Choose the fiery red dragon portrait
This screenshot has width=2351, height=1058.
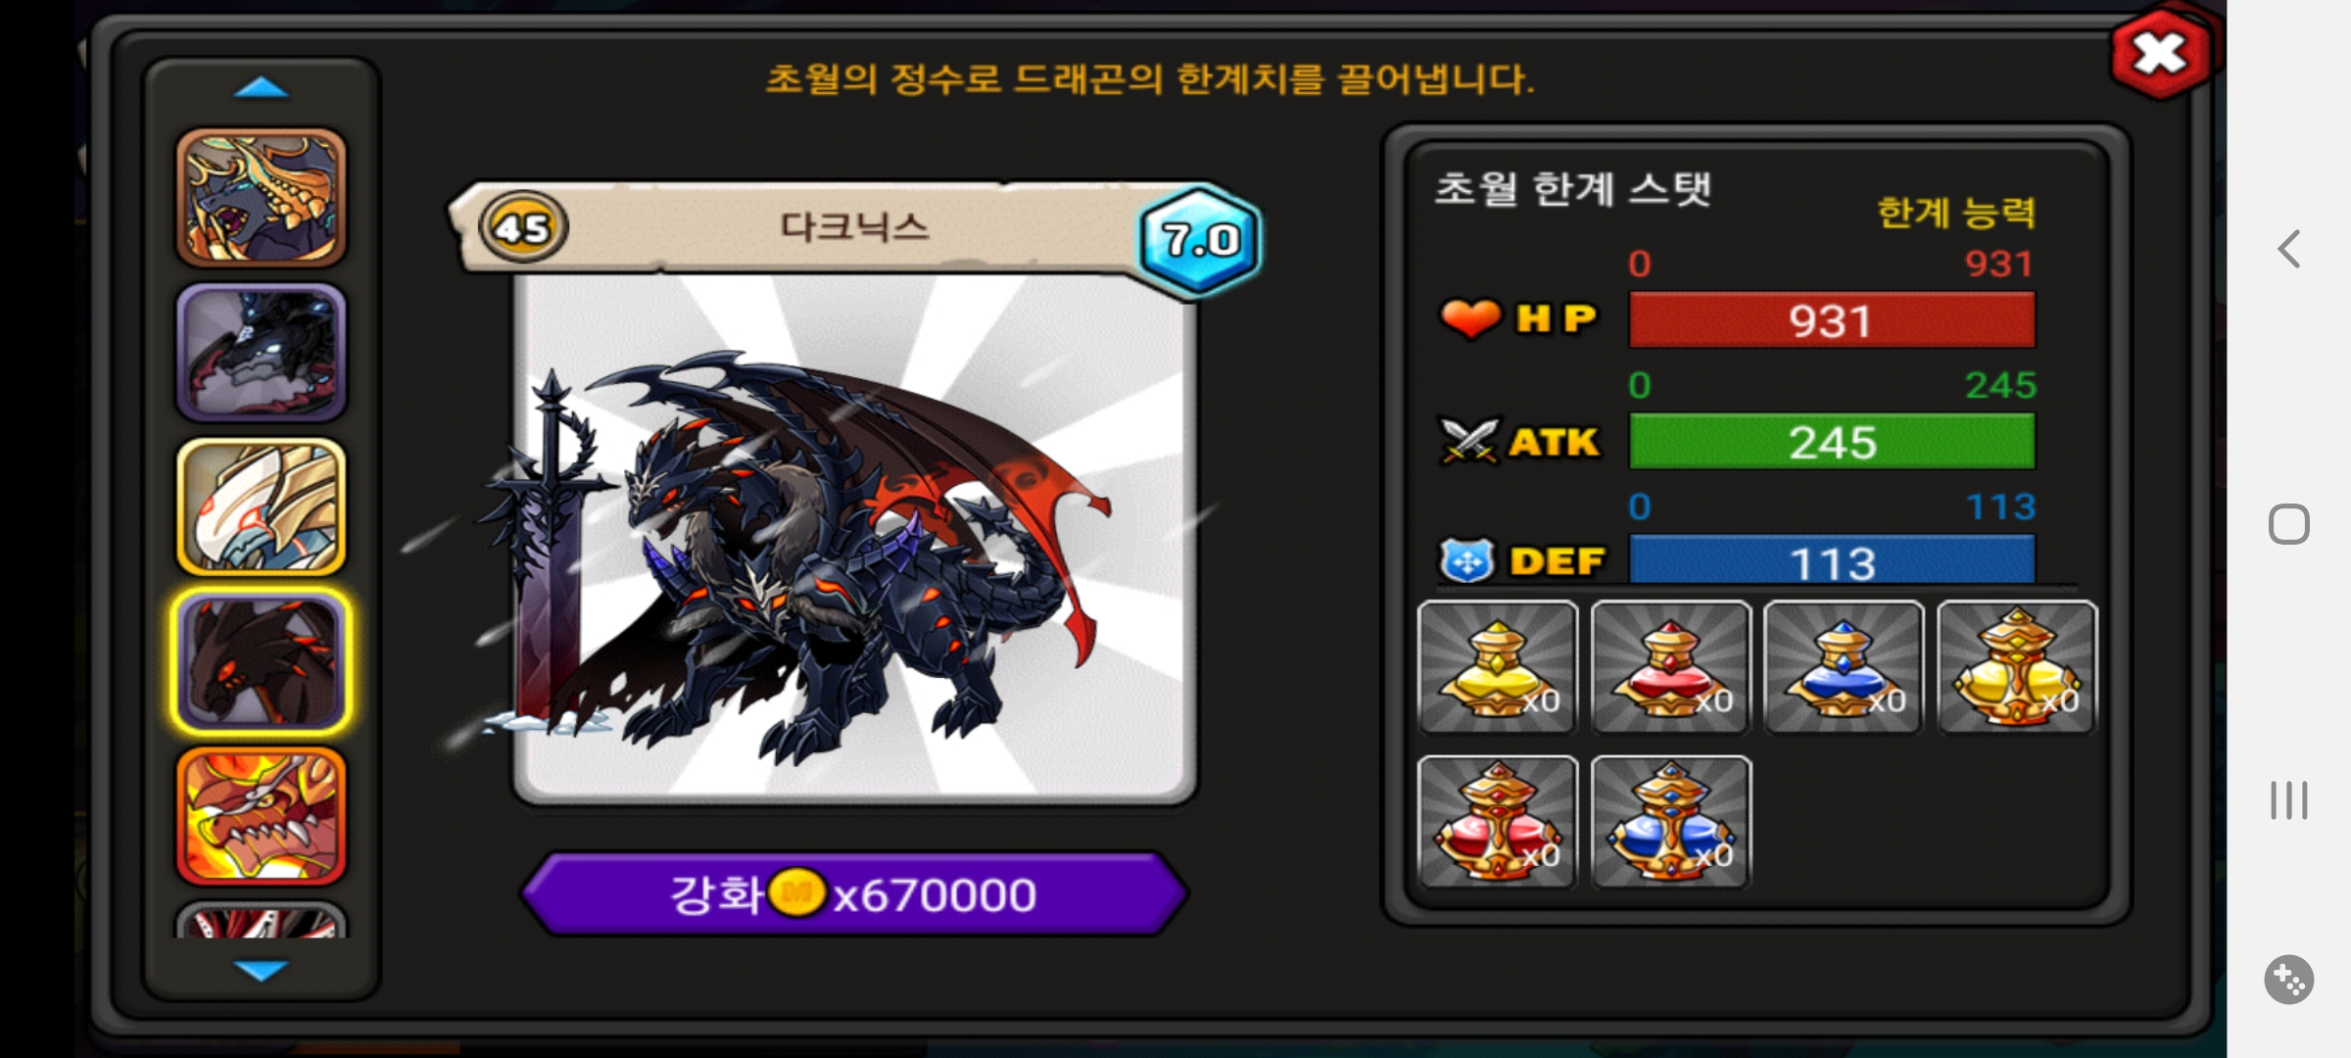(261, 816)
